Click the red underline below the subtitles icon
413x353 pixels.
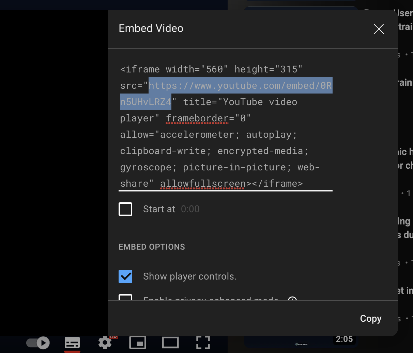coord(72,351)
